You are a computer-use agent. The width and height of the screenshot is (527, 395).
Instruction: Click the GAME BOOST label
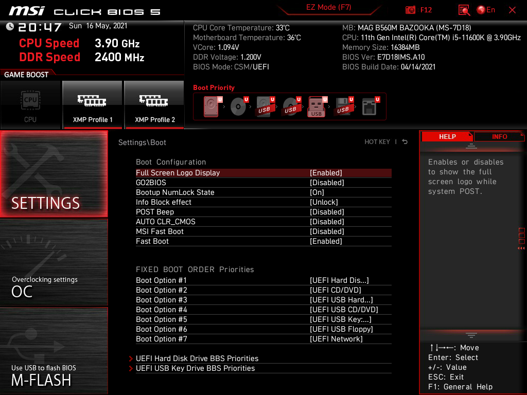[x=26, y=75]
